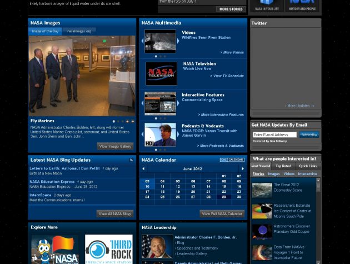Click the Subscribe button
The height and width of the screenshot is (264, 350).
(309, 135)
